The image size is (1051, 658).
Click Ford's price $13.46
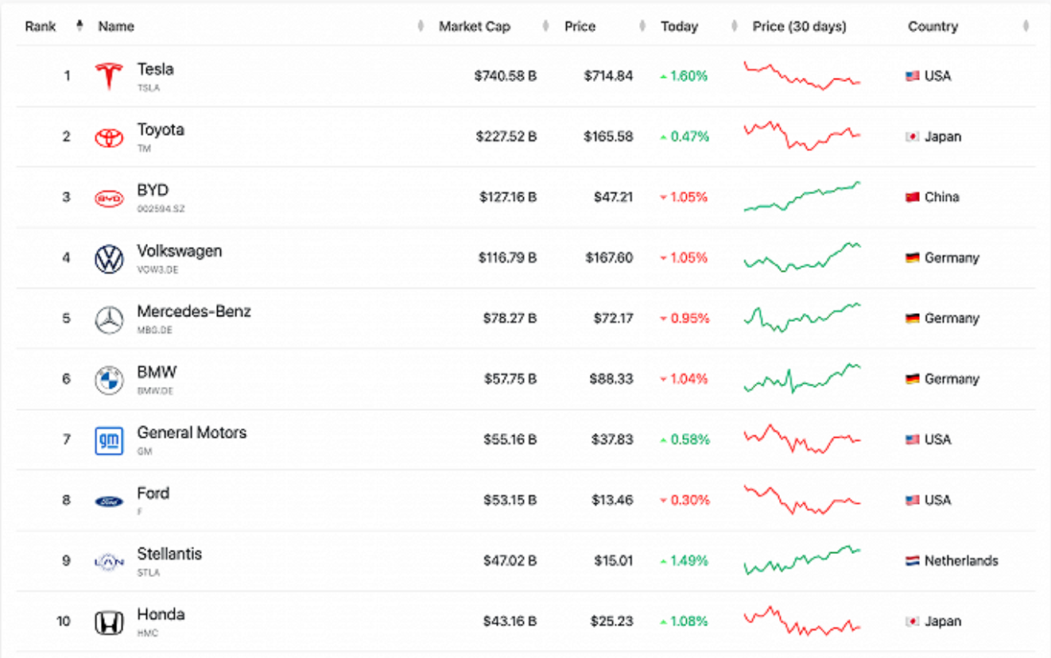(x=613, y=500)
